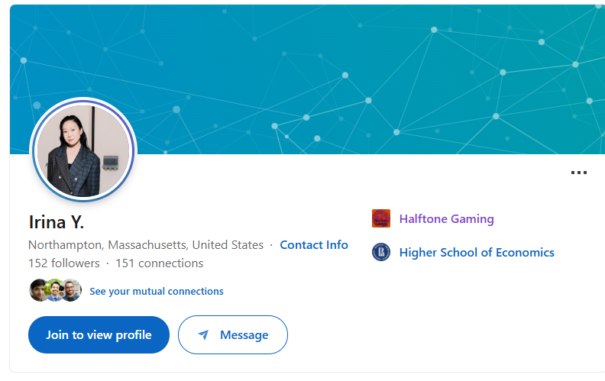Click the third mutual connection avatar
The width and height of the screenshot is (605, 381).
click(x=71, y=291)
